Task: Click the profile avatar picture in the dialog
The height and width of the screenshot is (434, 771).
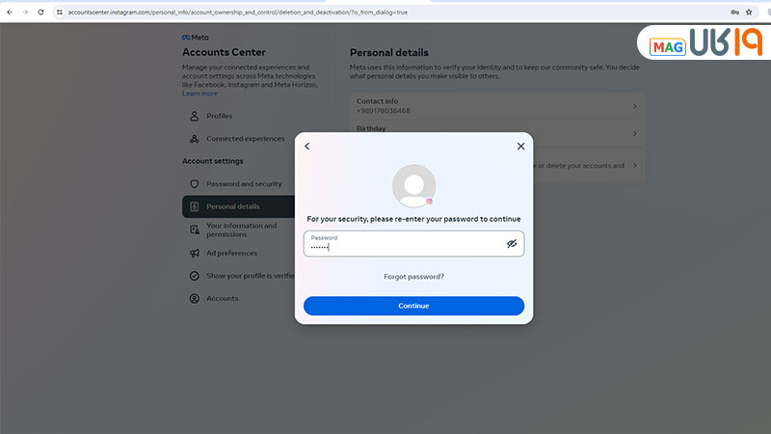Action: [413, 186]
